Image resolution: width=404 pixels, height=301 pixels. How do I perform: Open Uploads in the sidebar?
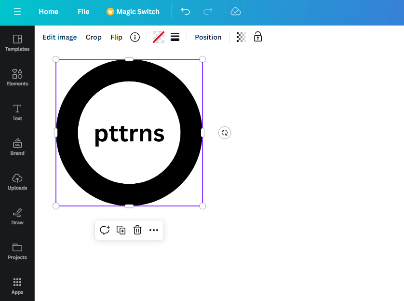(x=17, y=182)
